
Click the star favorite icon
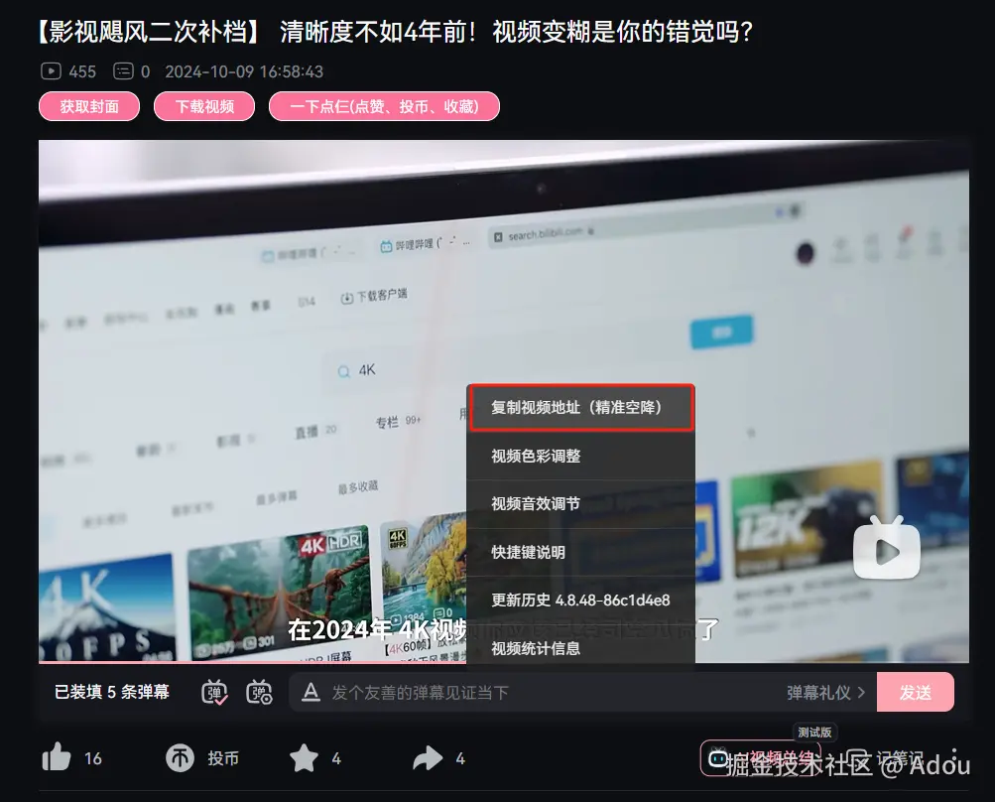(304, 757)
